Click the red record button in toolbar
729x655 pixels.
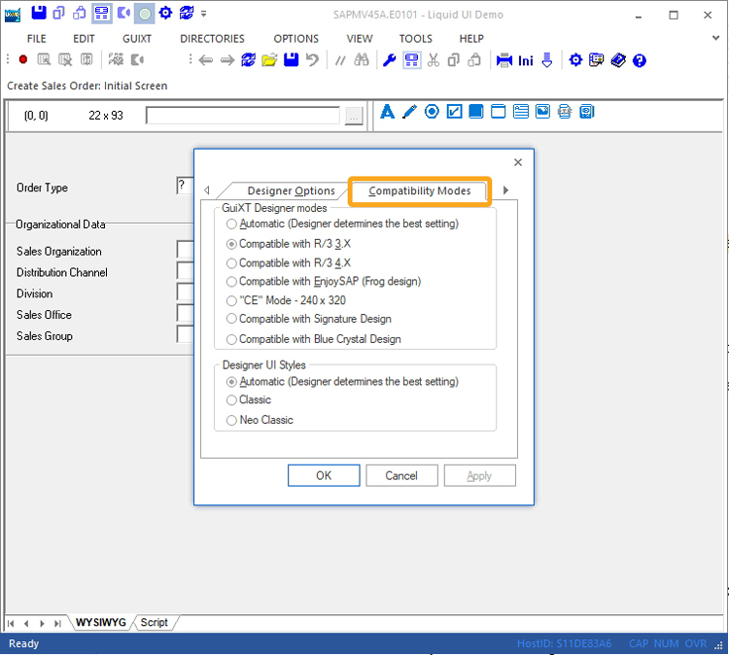click(22, 60)
